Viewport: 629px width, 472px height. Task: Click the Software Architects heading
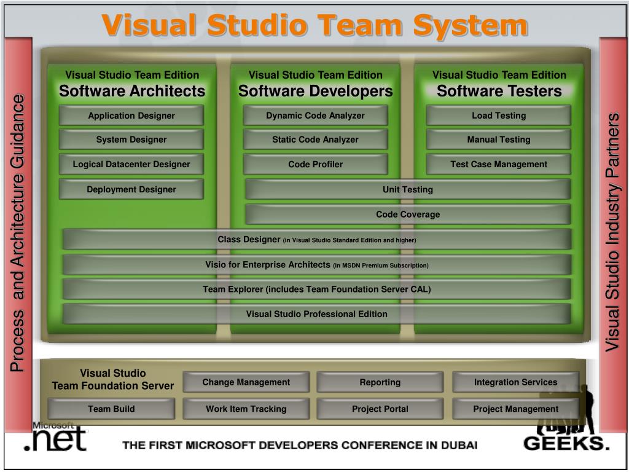coord(132,91)
